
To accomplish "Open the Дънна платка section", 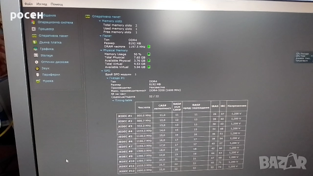I will [50, 43].
